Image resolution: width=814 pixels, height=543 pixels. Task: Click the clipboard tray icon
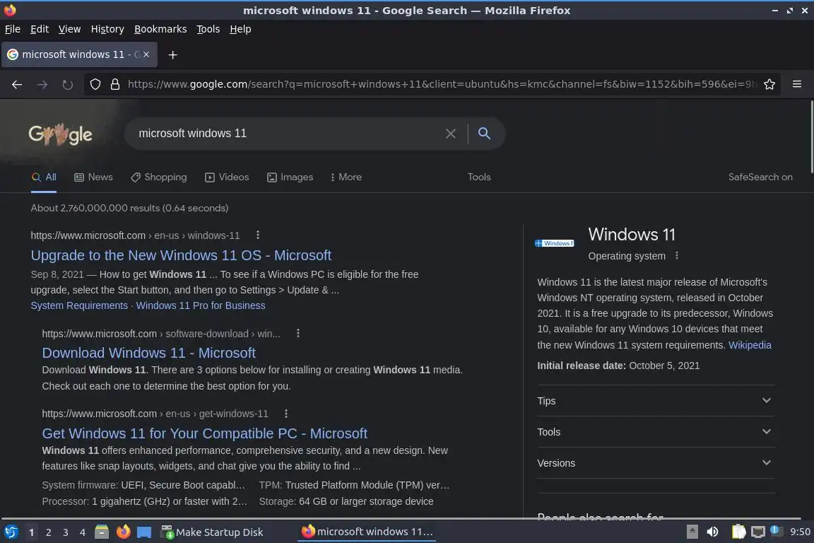click(738, 532)
